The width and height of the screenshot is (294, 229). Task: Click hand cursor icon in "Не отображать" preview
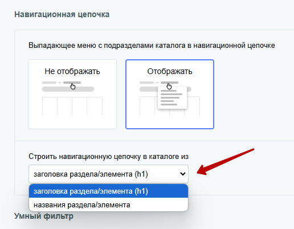coord(73,87)
